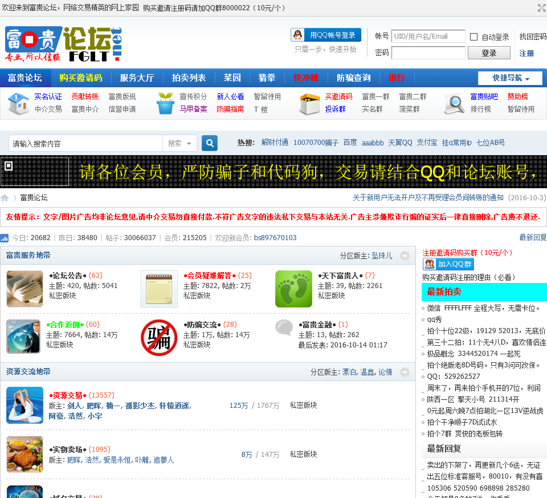
Task: Open the 银行 nav tab
Action: click(397, 78)
